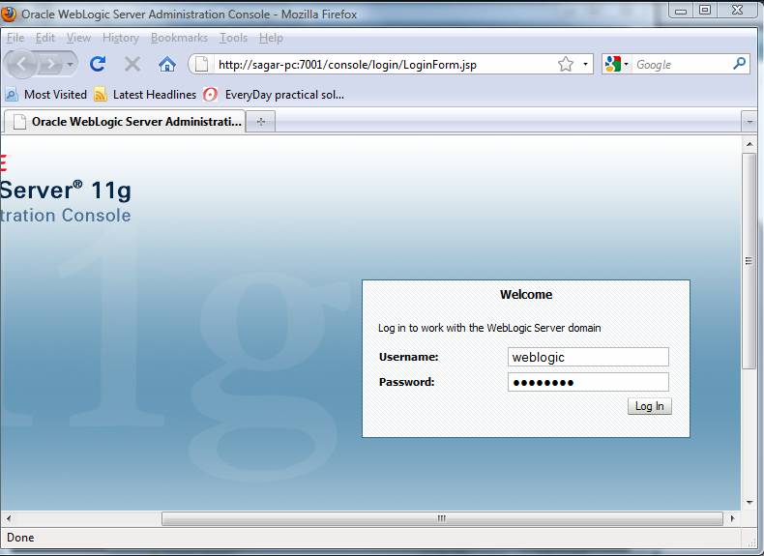Click the Stop loading X icon

click(x=132, y=64)
